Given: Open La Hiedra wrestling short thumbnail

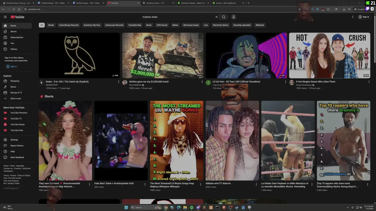Looking at the screenshot, I should pos(288,141).
